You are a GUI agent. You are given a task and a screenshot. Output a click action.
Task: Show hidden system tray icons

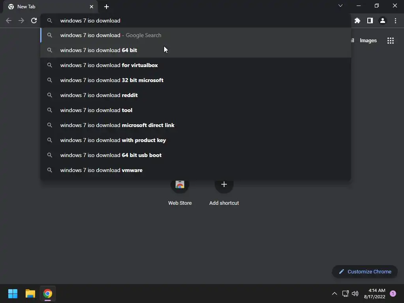[334, 294]
